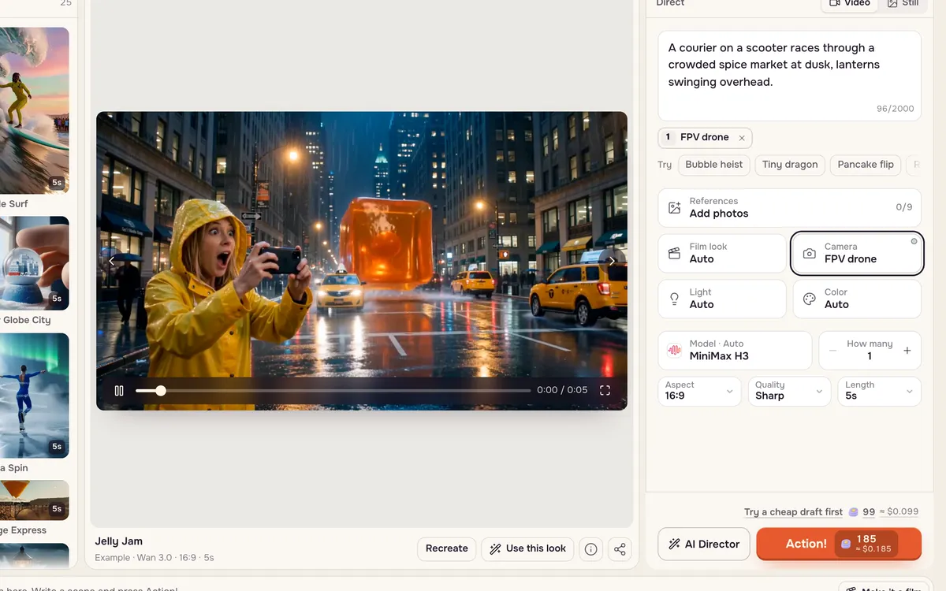
Task: Click the MiniMax model waveform icon
Action: point(675,351)
